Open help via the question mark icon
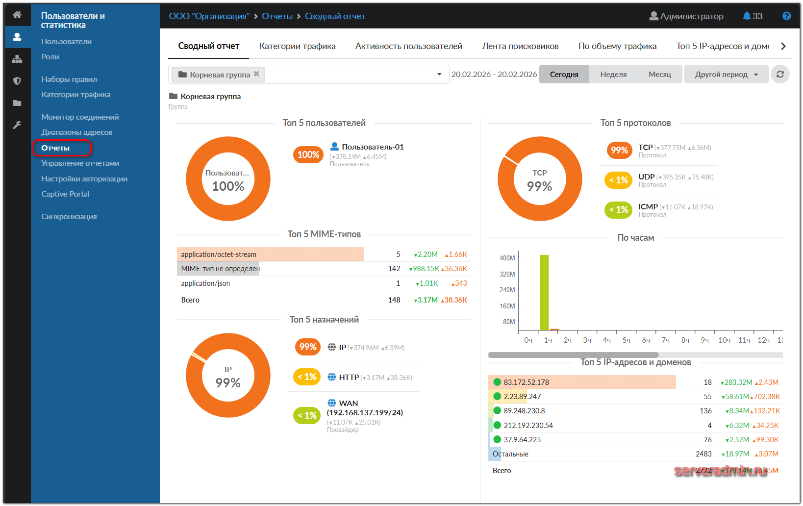This screenshot has width=803, height=506. click(786, 16)
